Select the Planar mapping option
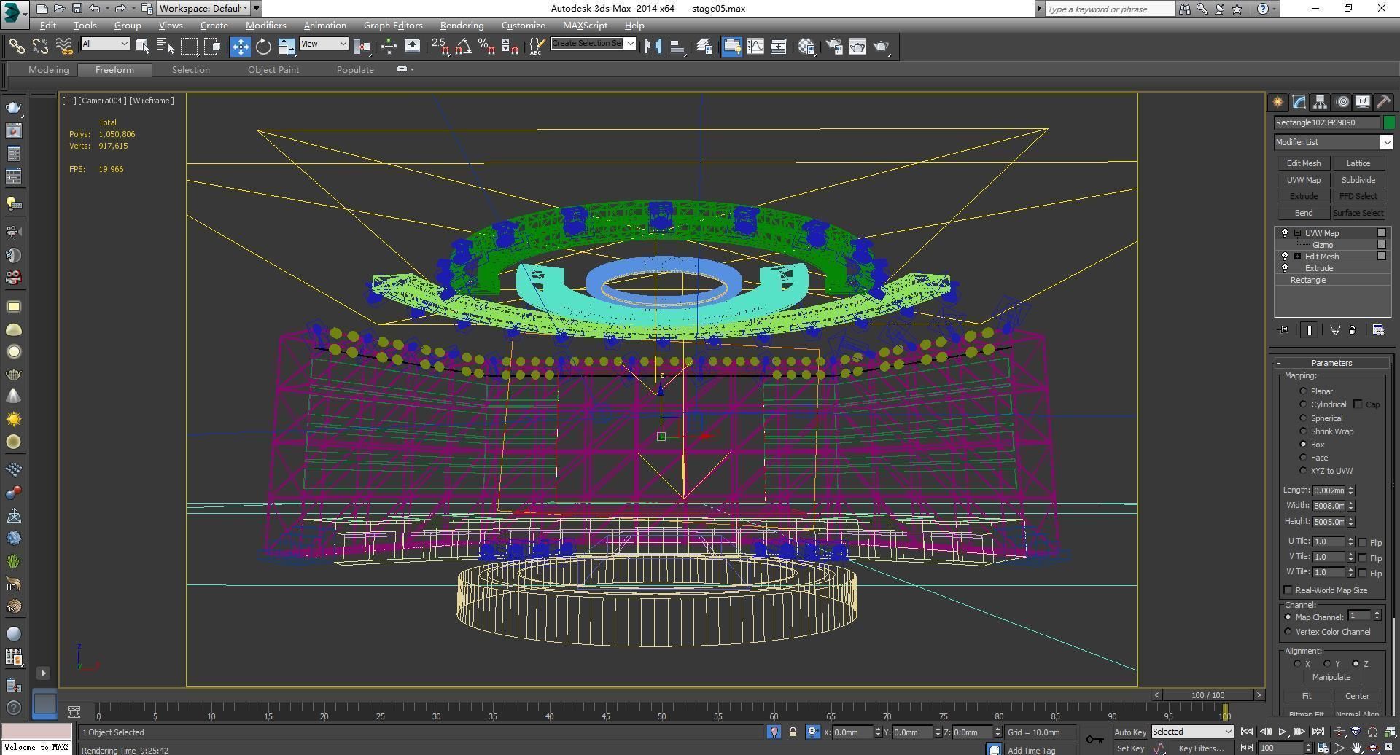Screen dimensions: 1400x755 1303,391
